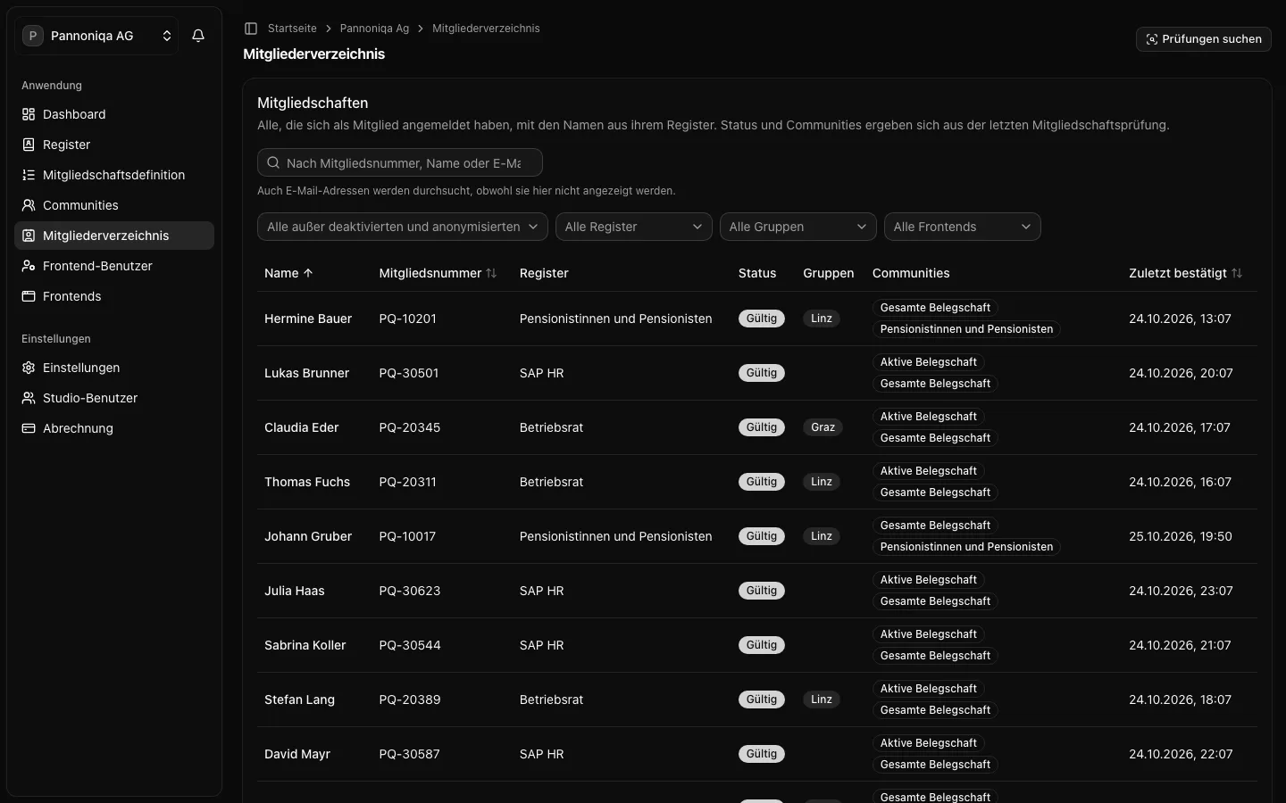Sort table by Mitgliedsnummer column
Screen dimensions: 1286x803
pos(438,273)
